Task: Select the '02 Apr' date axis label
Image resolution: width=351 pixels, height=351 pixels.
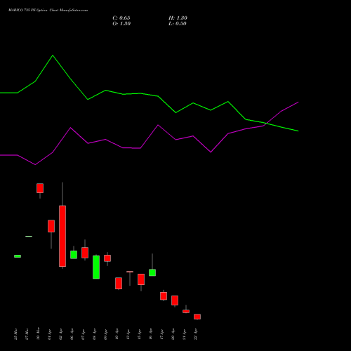Action: (60, 334)
